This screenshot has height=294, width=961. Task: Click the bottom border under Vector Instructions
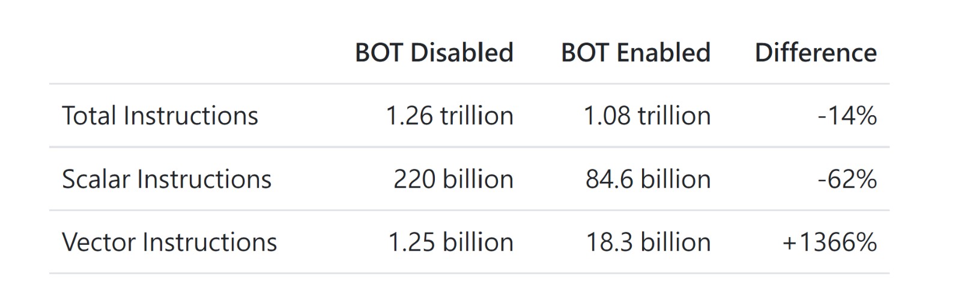pyautogui.click(x=468, y=274)
